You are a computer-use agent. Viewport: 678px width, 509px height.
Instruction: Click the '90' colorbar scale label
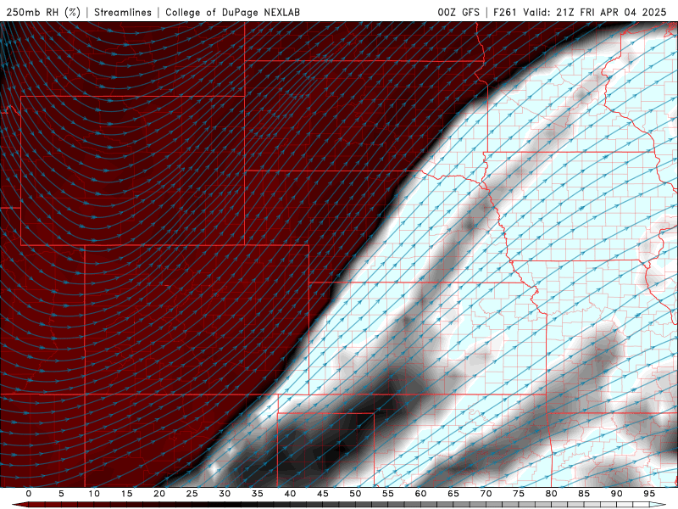(616, 494)
